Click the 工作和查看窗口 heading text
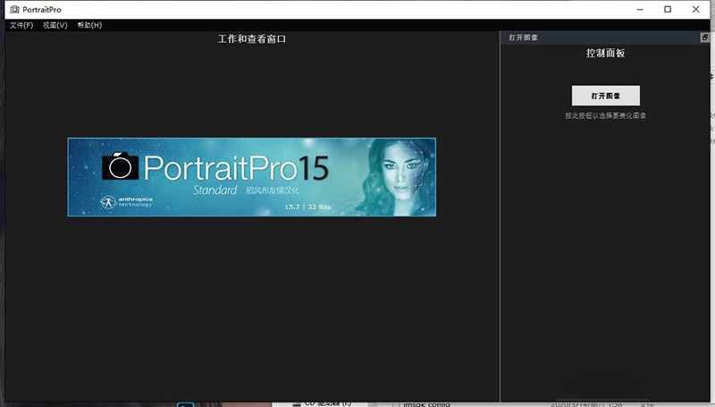This screenshot has width=715, height=407. [252, 39]
